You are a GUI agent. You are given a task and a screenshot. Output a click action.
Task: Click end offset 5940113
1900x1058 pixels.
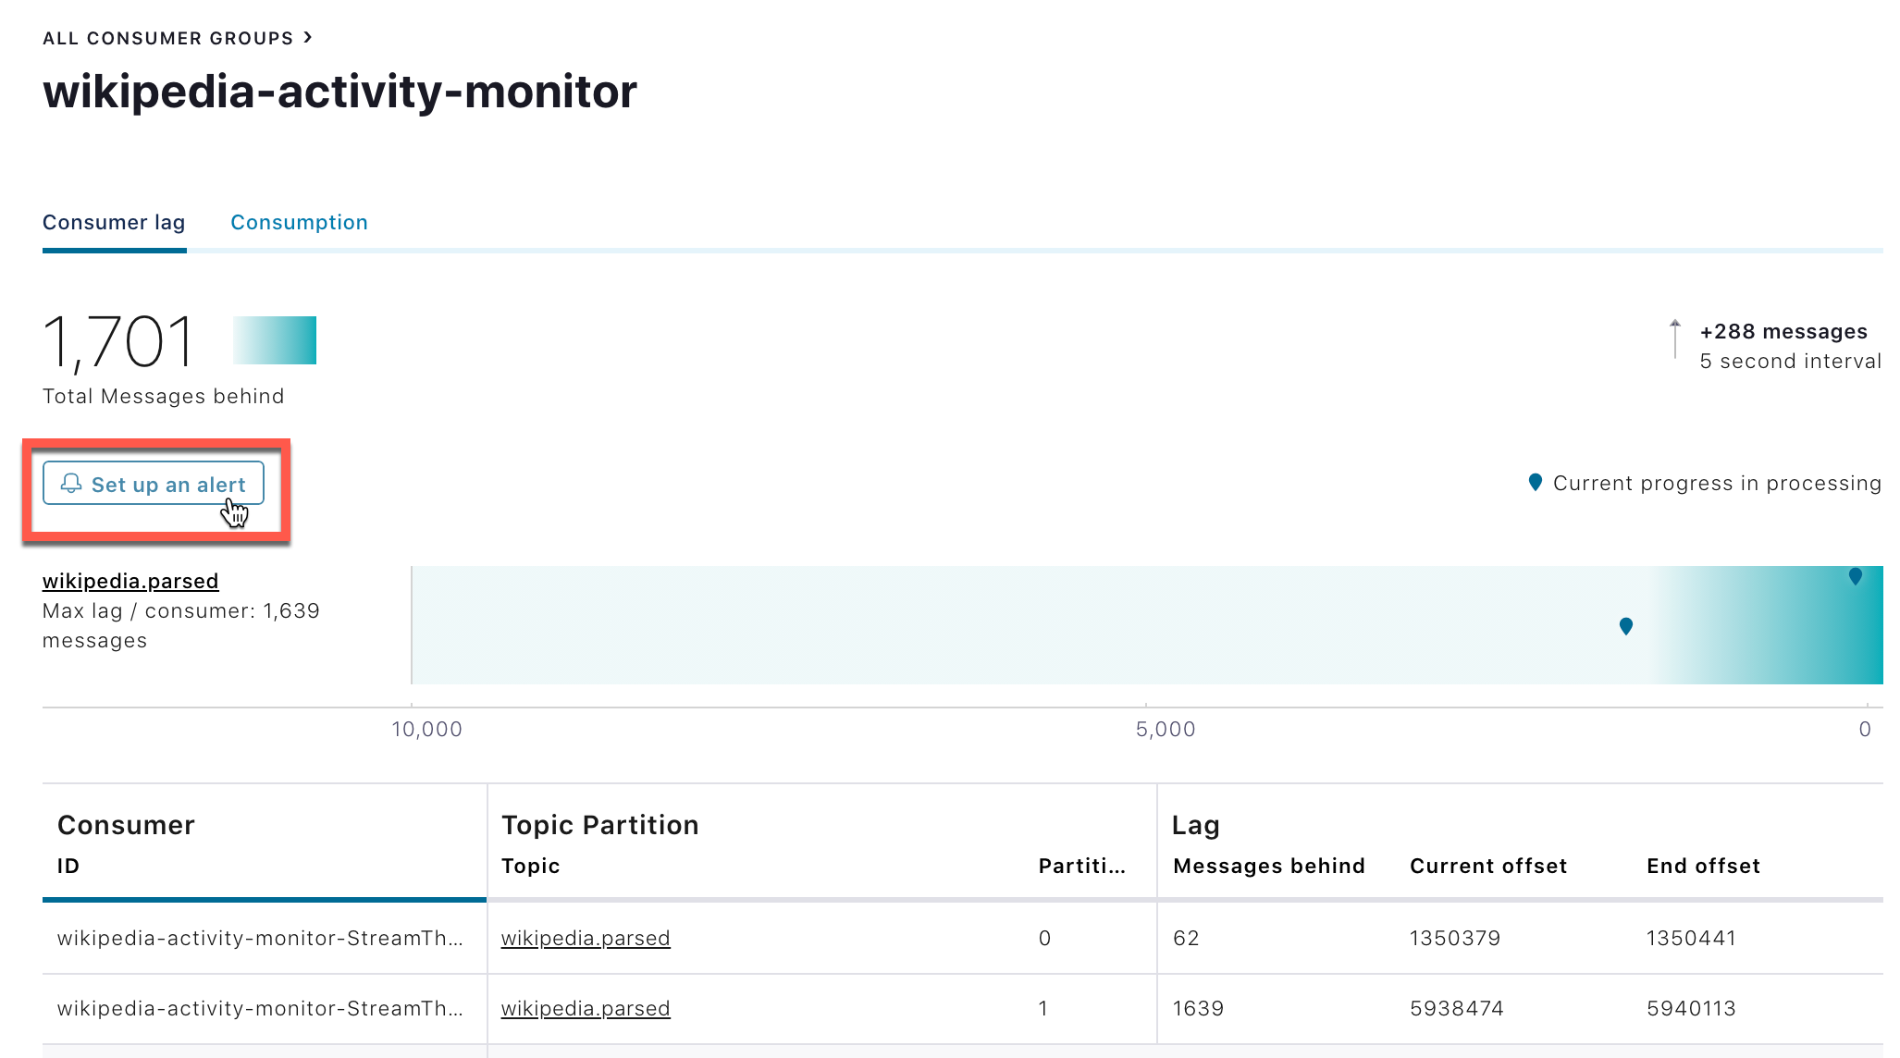pyautogui.click(x=1691, y=1008)
